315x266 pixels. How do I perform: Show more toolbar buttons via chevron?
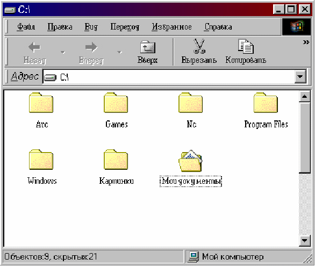point(306,42)
